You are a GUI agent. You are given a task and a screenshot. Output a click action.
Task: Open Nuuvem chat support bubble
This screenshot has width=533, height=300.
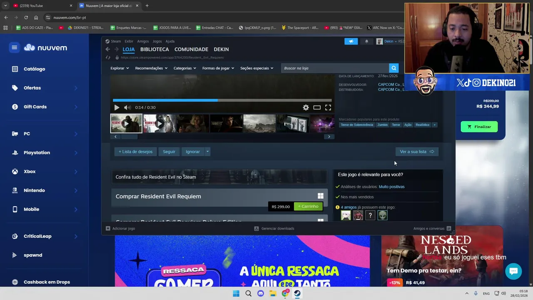[x=513, y=271]
